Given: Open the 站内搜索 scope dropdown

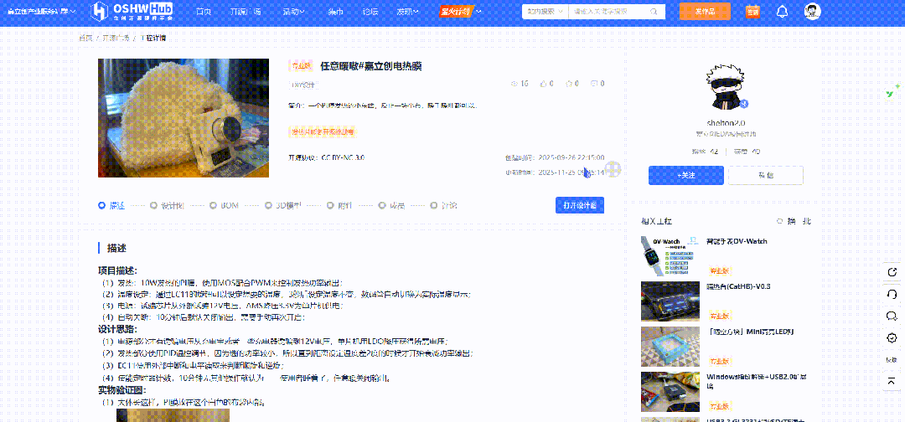Looking at the screenshot, I should pos(545,12).
